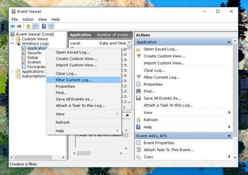Image resolution: width=248 pixels, height=175 pixels.
Task: Open the View submenu in context menu
Action: click(84, 114)
